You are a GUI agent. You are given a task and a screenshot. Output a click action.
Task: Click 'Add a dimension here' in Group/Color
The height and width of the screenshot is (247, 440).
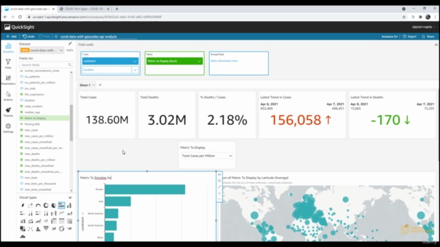click(x=224, y=61)
